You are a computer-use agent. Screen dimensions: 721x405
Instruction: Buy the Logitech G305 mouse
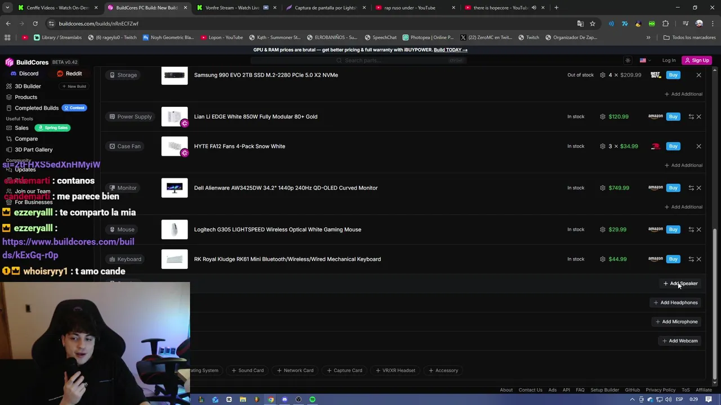(x=673, y=229)
